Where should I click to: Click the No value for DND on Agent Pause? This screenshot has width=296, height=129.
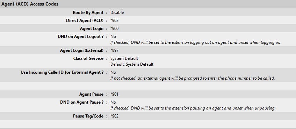113,102
